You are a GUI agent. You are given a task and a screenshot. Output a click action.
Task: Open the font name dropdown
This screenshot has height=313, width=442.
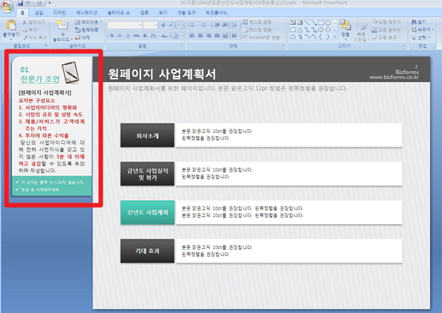click(140, 25)
